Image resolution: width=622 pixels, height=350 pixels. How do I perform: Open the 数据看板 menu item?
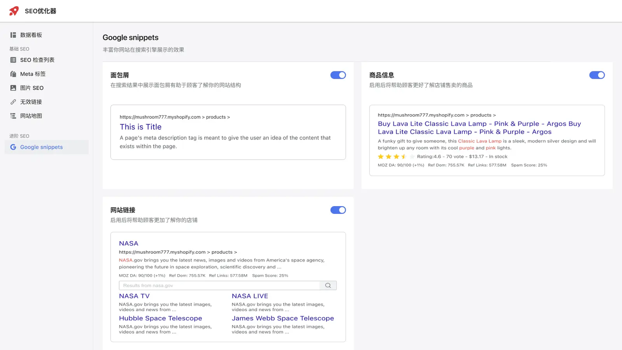coord(31,35)
